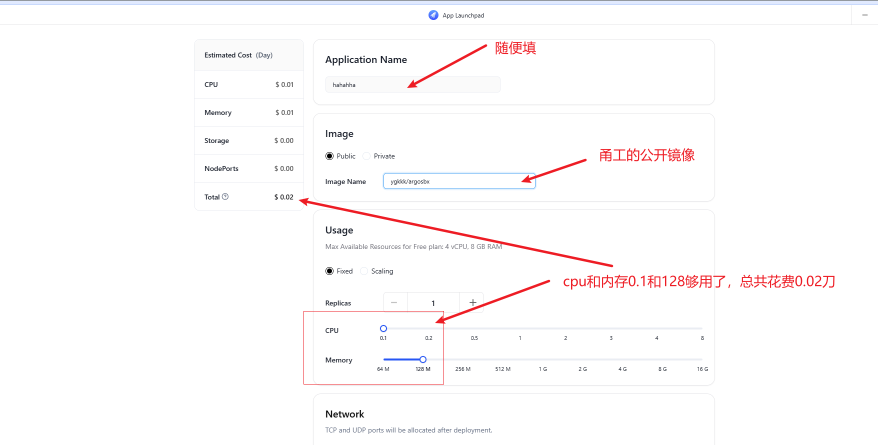878x445 pixels.
Task: Set Memory slider to 256 M
Action: pyautogui.click(x=463, y=359)
